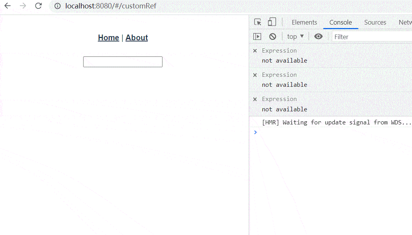412x235 pixels.
Task: Remove the third live Expression
Action: pyautogui.click(x=255, y=99)
